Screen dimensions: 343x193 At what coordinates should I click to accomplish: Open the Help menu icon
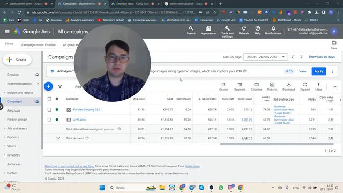click(257, 31)
